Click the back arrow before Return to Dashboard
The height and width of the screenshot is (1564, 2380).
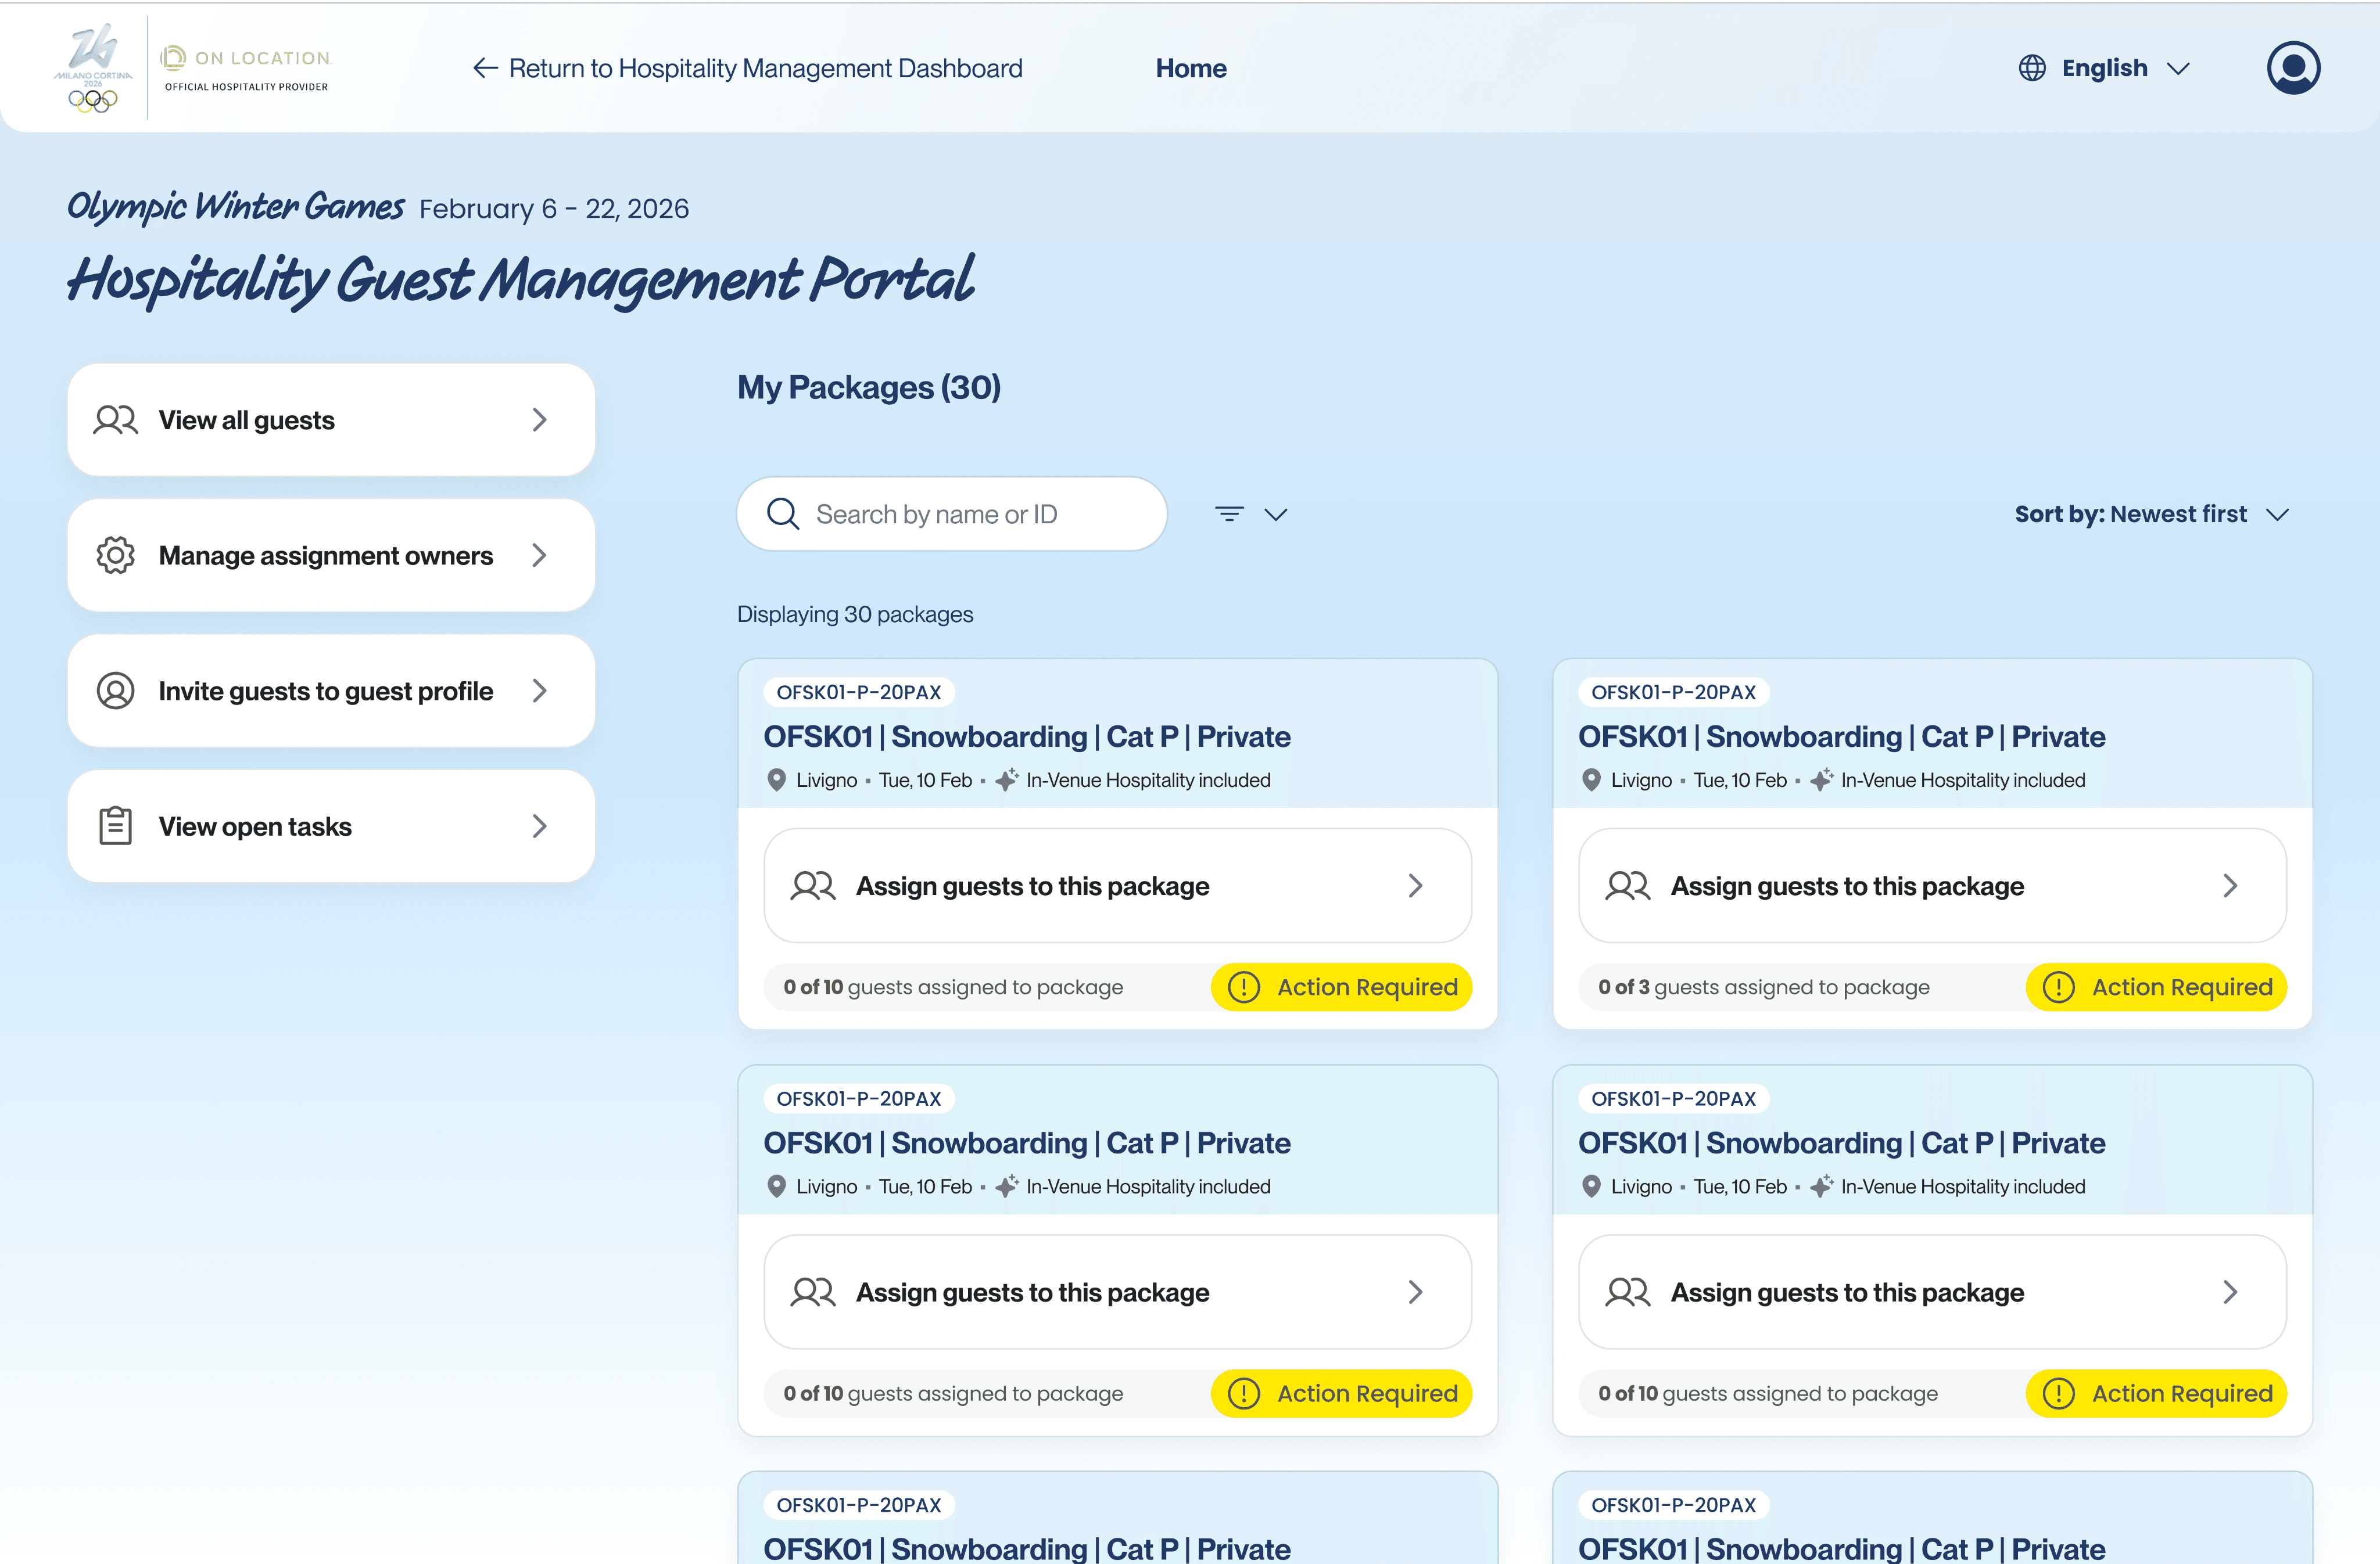click(x=485, y=68)
